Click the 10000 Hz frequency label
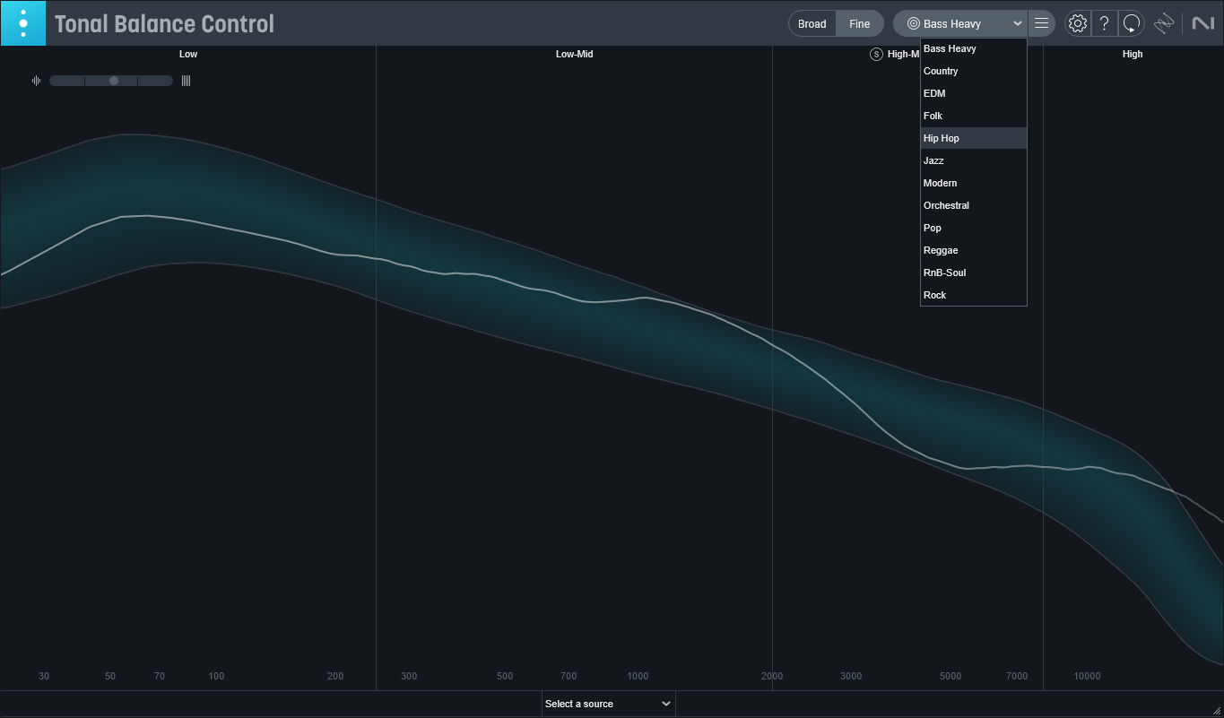Viewport: 1224px width, 718px height. [x=1087, y=676]
